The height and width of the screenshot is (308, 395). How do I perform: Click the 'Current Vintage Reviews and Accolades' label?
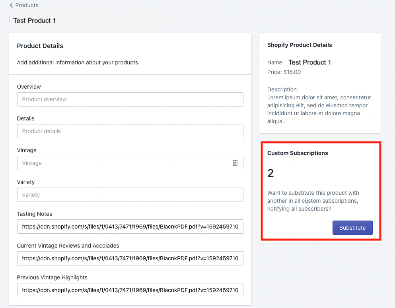point(68,246)
